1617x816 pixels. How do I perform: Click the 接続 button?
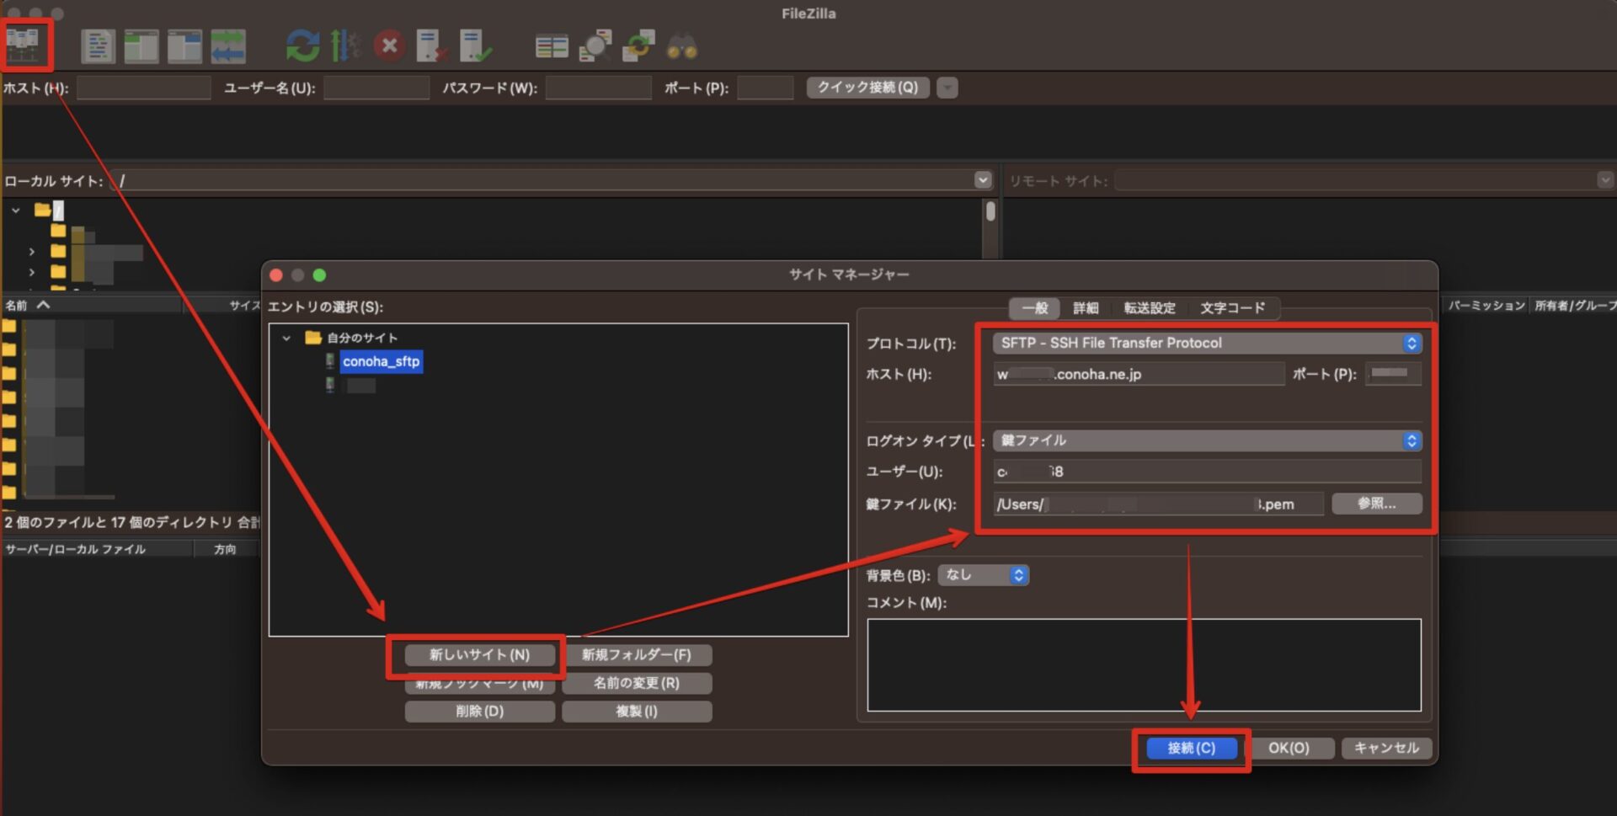point(1191,748)
